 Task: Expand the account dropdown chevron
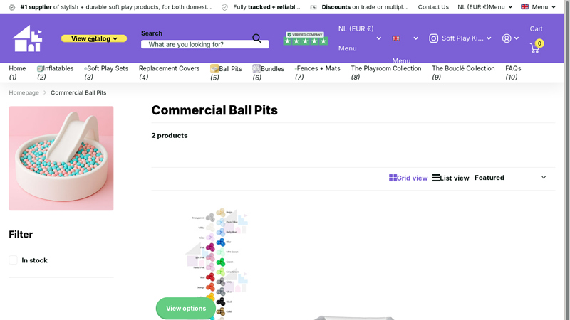516,38
